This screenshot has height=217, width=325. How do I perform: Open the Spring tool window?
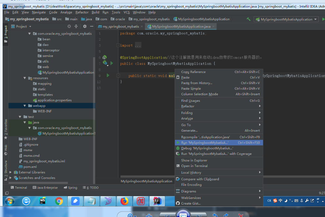click(x=70, y=188)
